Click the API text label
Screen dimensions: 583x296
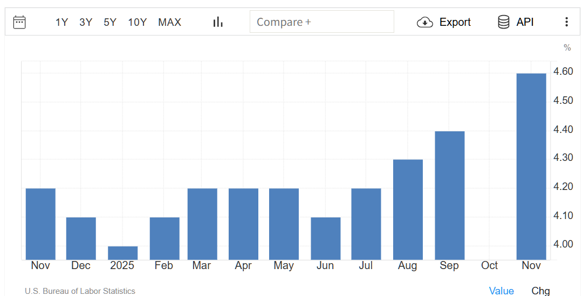[525, 22]
